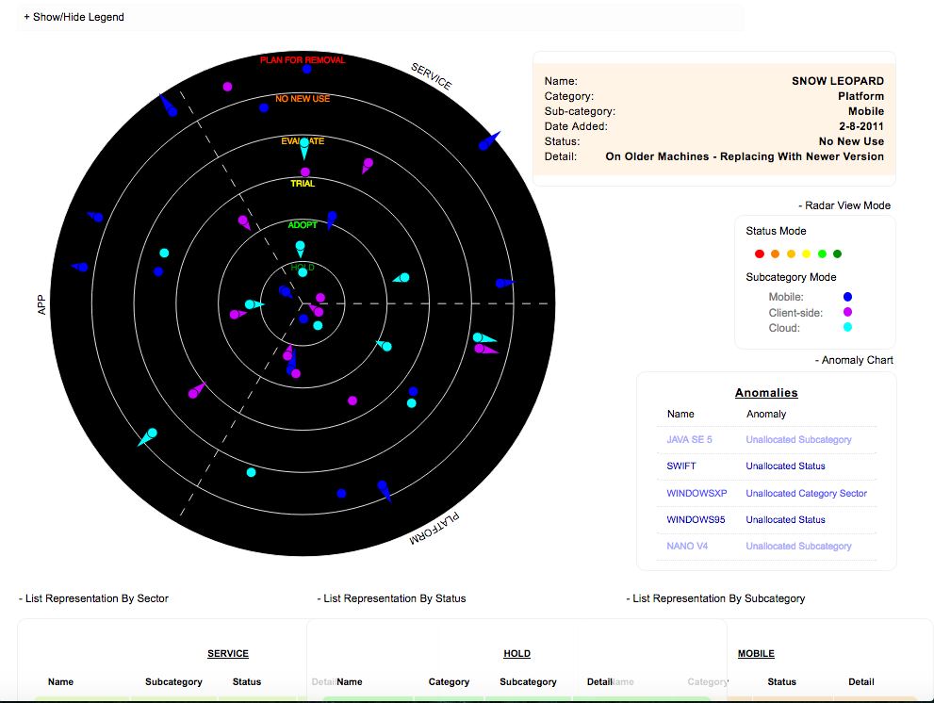The image size is (934, 703).
Task: Collapse List Representation By Sector
Action: [x=93, y=598]
